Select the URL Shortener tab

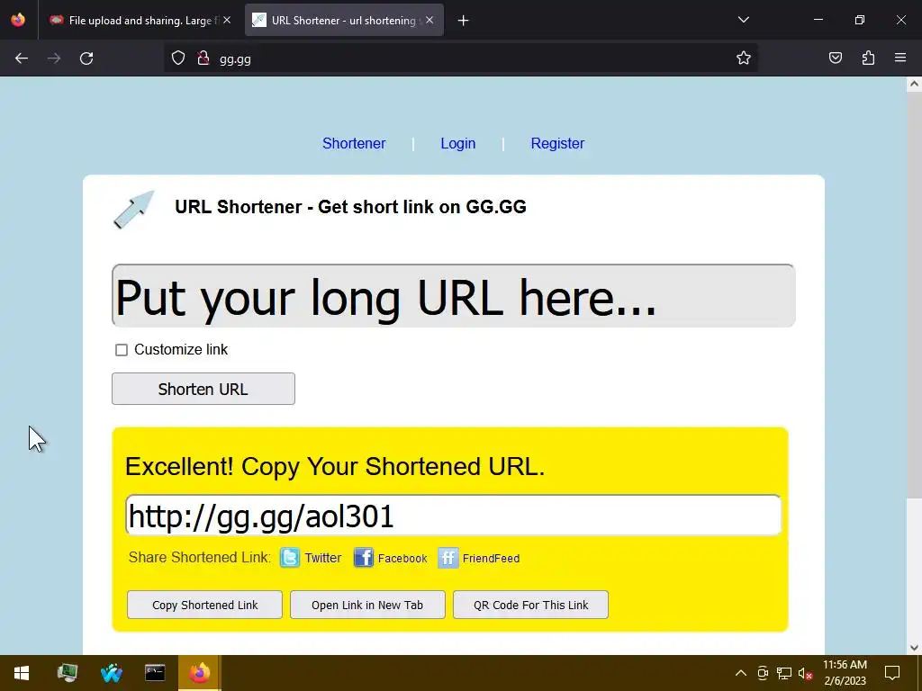pos(344,21)
